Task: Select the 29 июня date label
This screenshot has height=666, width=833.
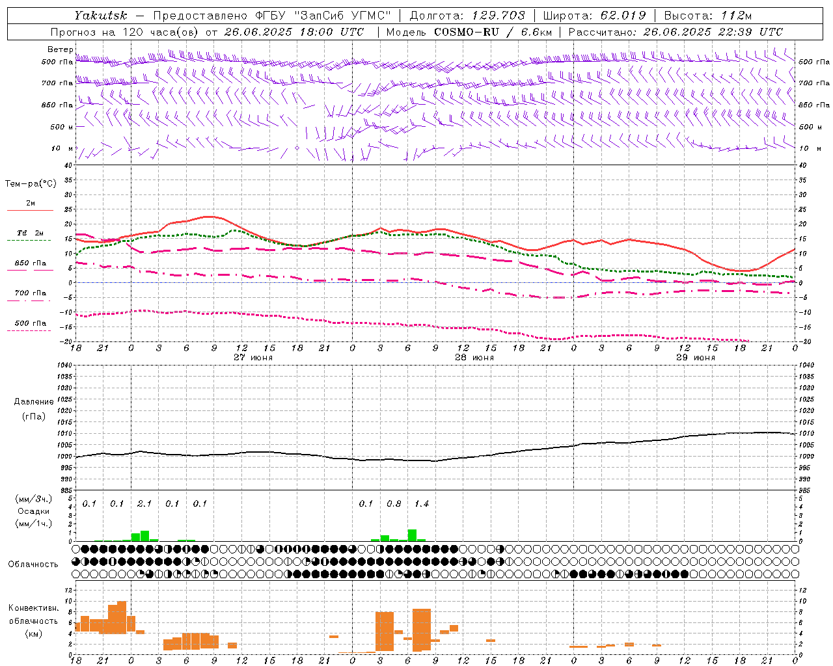Action: point(696,358)
